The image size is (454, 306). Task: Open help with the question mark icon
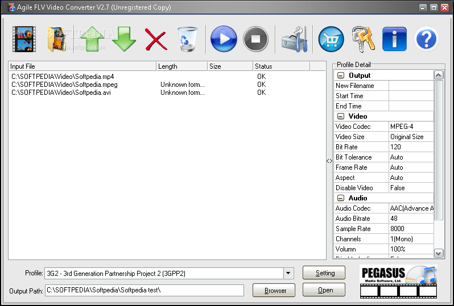(426, 39)
